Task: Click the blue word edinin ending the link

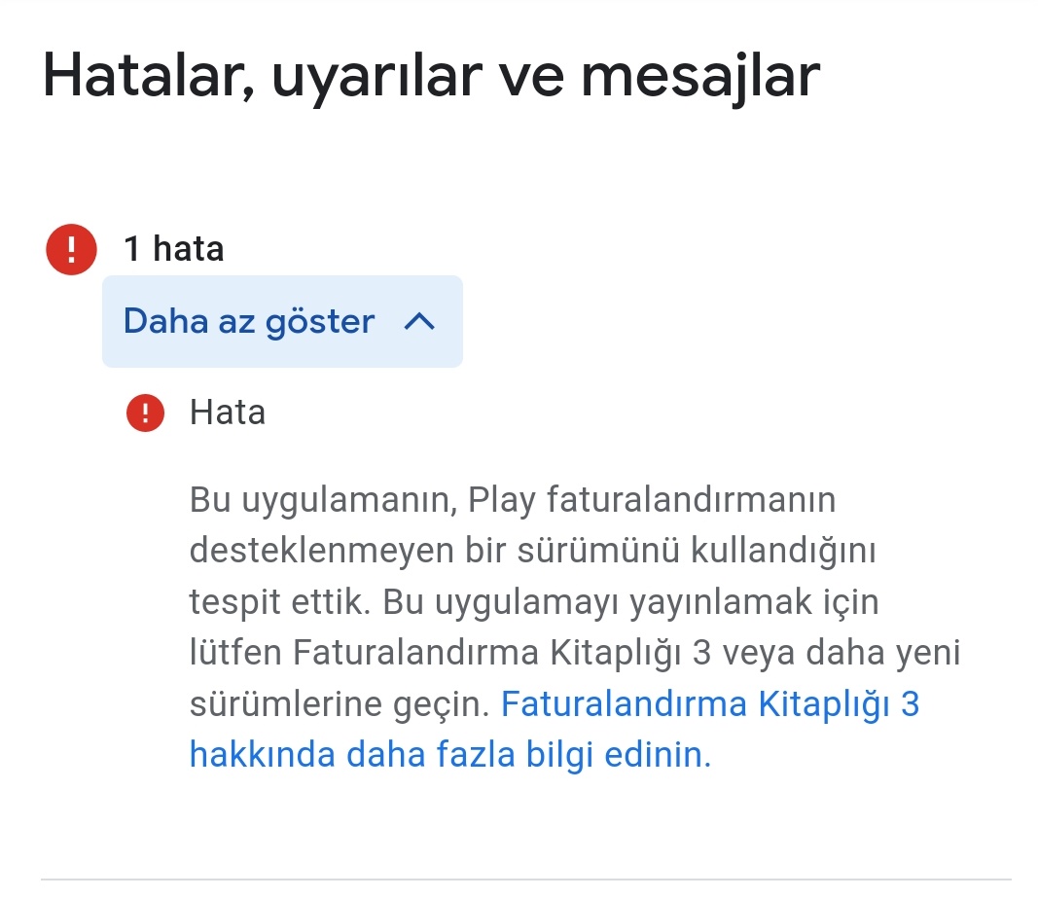Action: [658, 755]
